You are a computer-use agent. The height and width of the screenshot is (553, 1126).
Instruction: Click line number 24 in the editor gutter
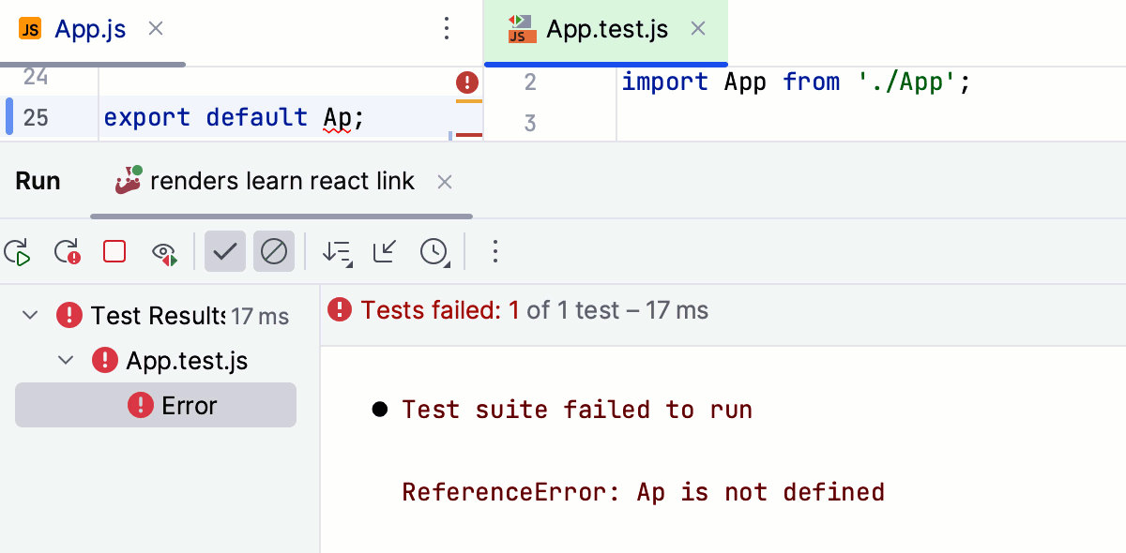coord(36,77)
